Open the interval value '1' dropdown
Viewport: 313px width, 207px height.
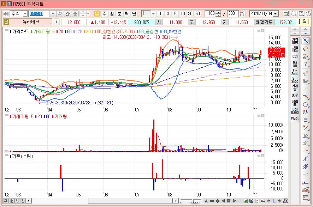153,13
